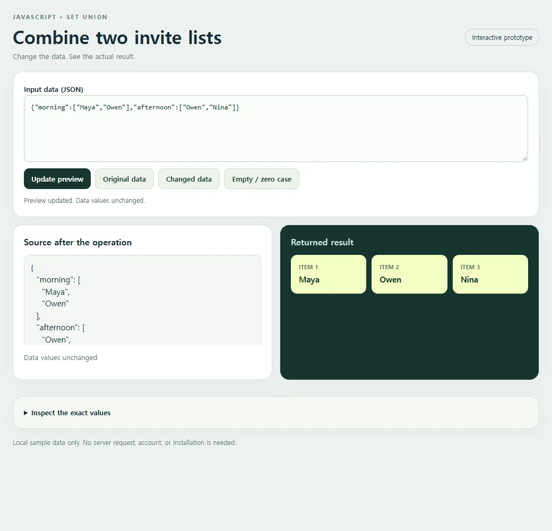Viewport: 552px width, 531px height.
Task: Focus the Input data JSON textarea
Action: pos(276,129)
